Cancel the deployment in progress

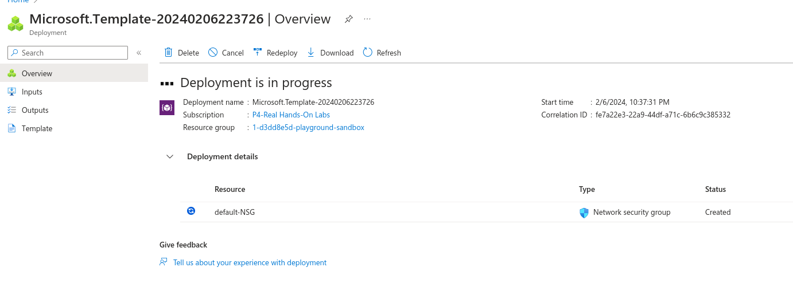[x=226, y=53]
